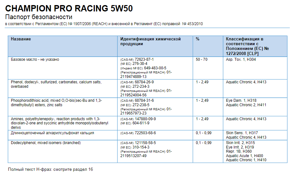Click 'Aquatic Chronic 4, H413' under Skin Sens.
Image resolution: width=290 pixels, height=173 pixels.
[246, 137]
